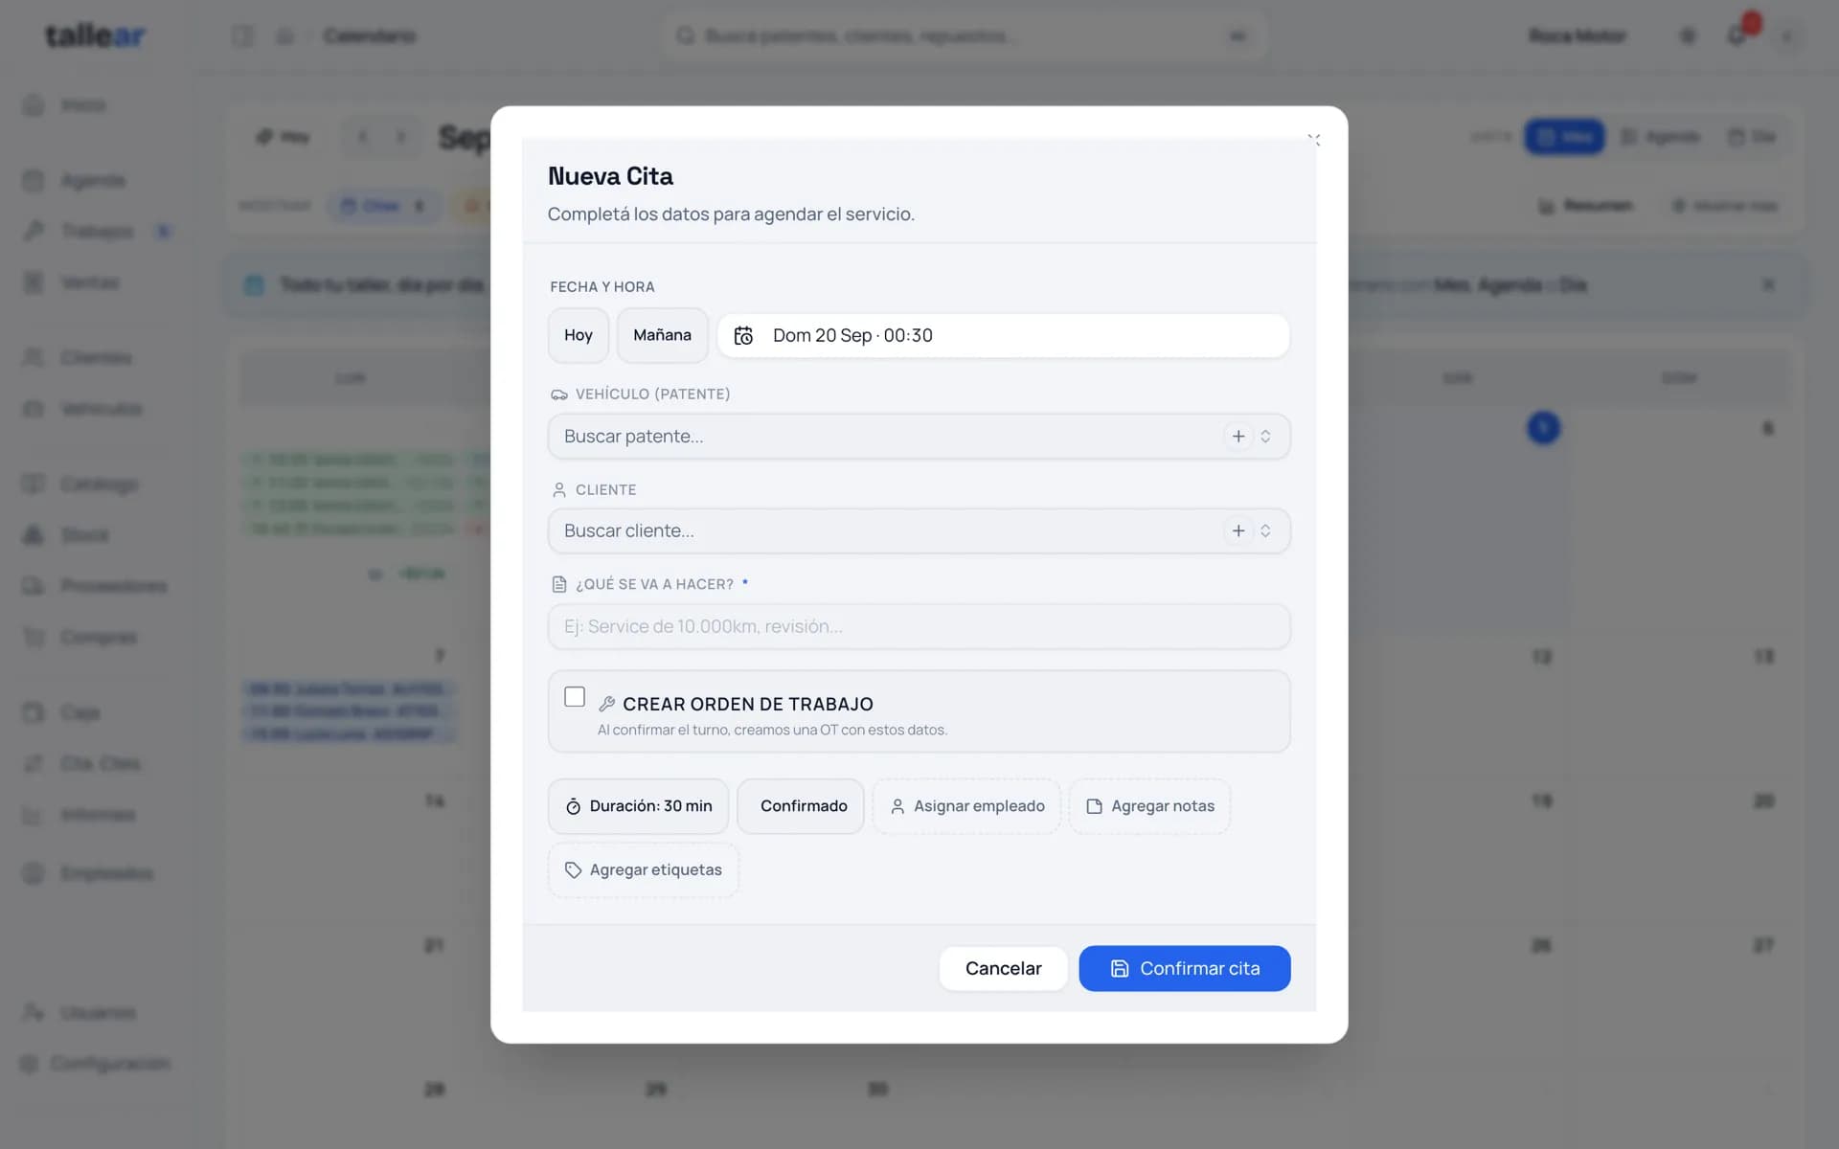Screen dimensions: 1839x1149
Task: Click the save icon on Confirmar cita
Action: click(1119, 968)
